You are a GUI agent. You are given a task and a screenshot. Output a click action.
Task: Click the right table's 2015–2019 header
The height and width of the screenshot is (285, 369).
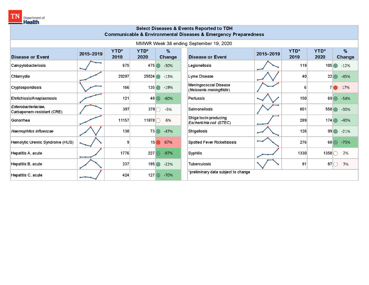tap(268, 54)
